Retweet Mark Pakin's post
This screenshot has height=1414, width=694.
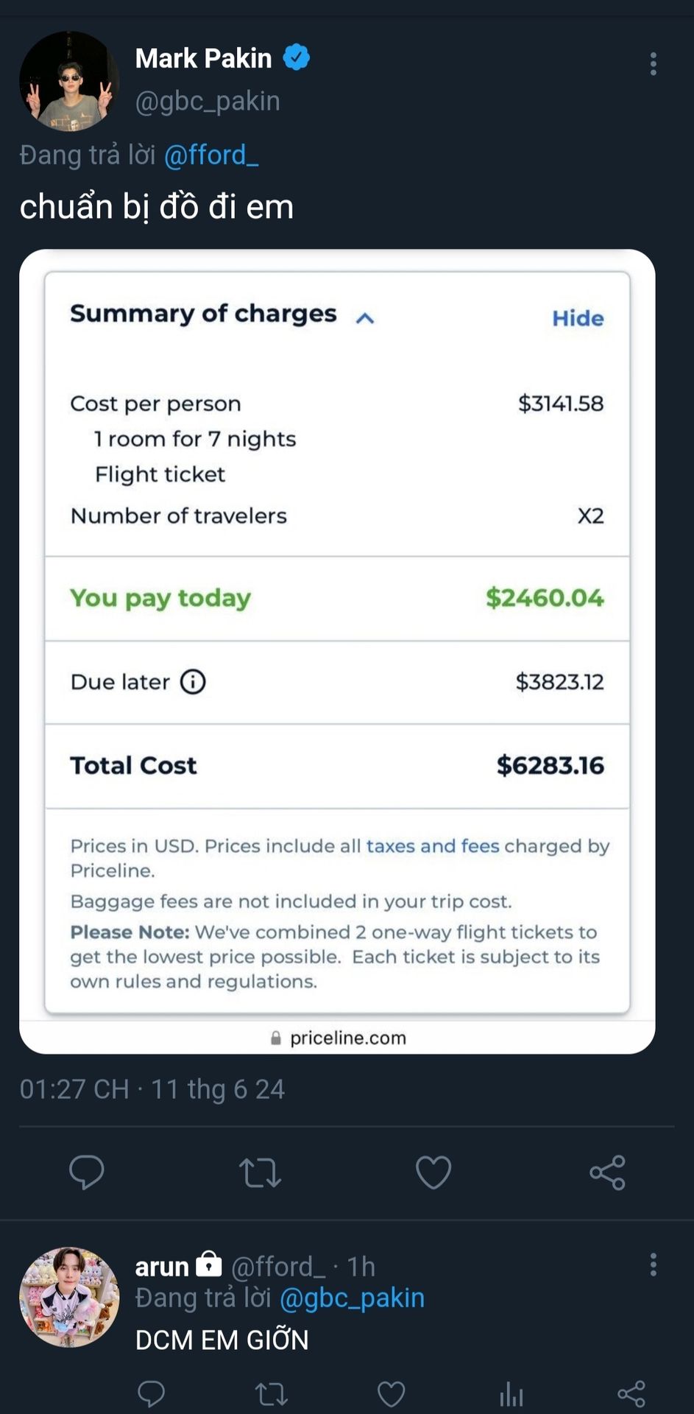point(260,1172)
